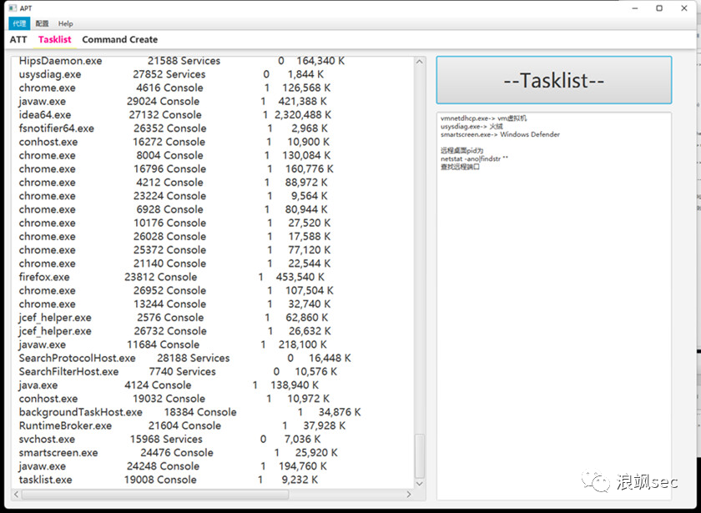Screen dimensions: 701x513
Task: Click the process list scroll-up arrow
Action: 419,62
